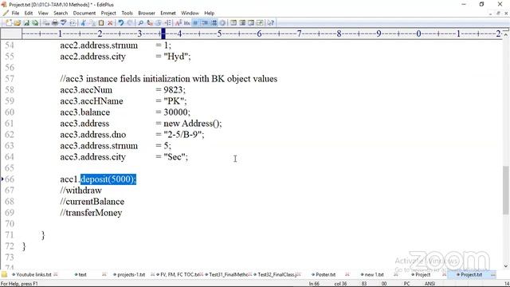Switch to the projects-1.txt tab
510x287 pixels.
[131, 274]
